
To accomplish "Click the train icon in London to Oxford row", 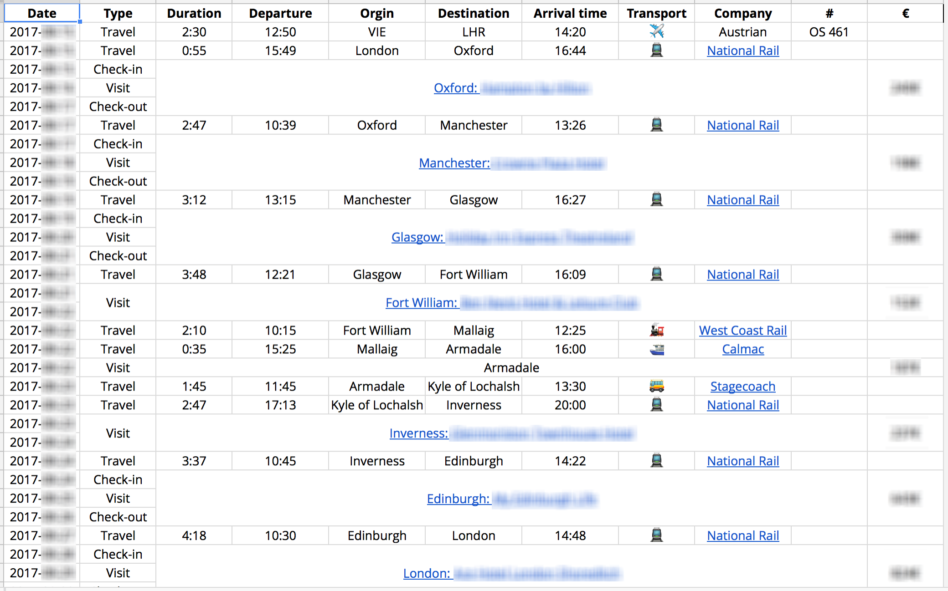I will 656,50.
